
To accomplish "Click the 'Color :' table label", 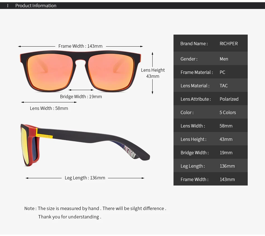I will (187, 112).
